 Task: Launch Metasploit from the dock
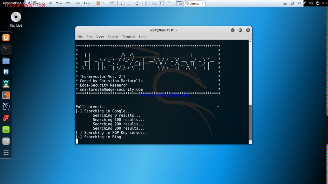point(6,72)
